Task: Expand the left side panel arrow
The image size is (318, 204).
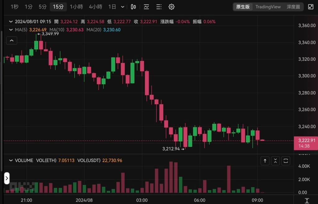Action: coord(7,179)
